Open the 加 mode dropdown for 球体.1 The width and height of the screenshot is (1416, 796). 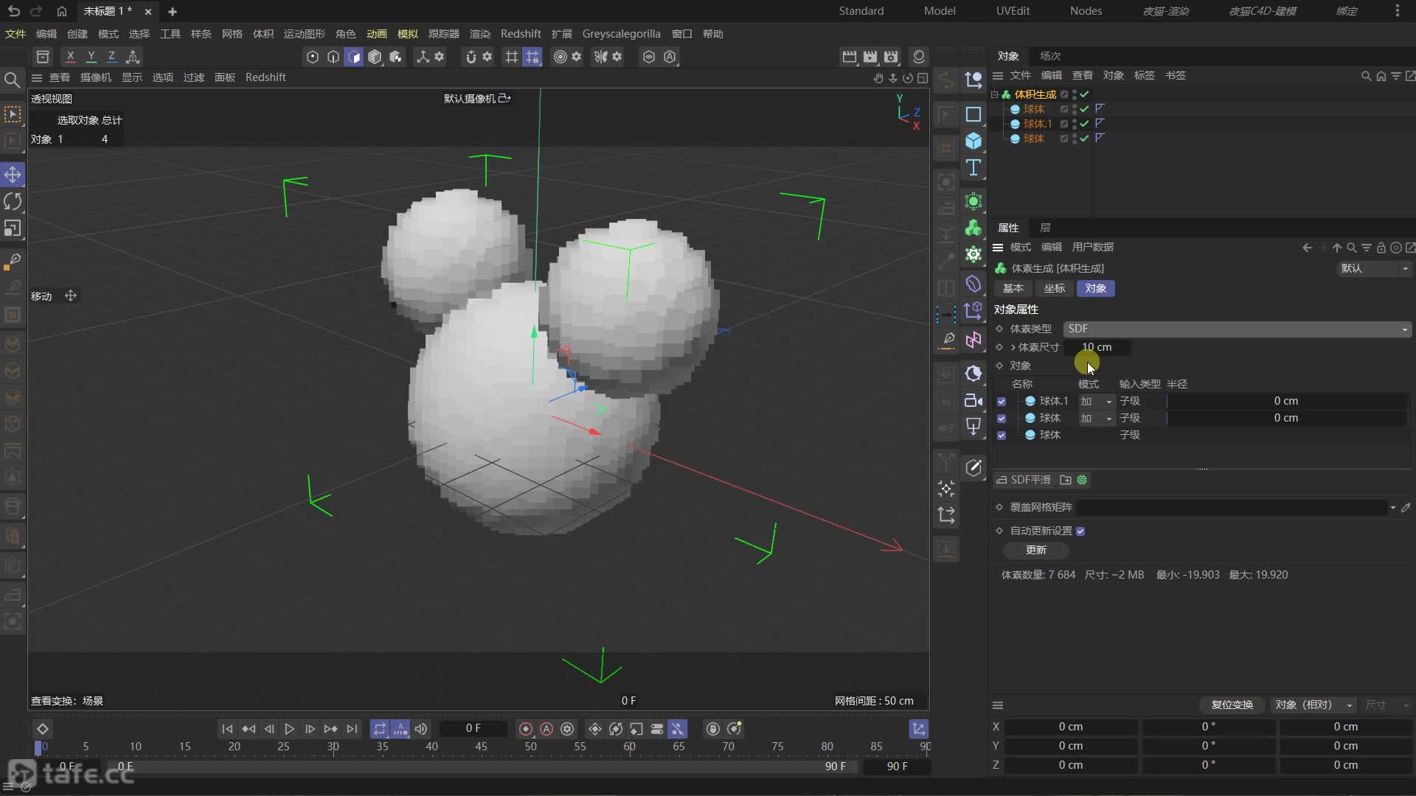click(1096, 401)
